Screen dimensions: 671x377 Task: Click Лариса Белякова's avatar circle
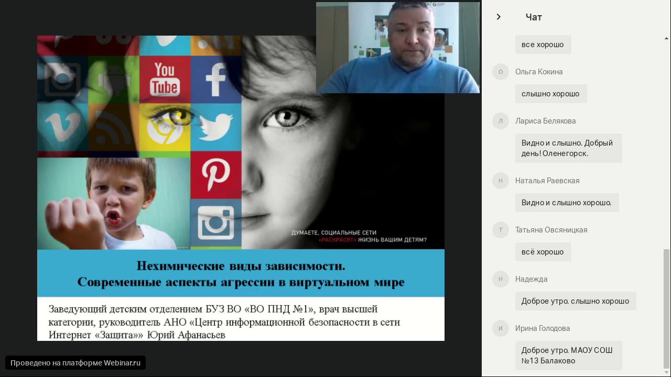click(x=501, y=121)
